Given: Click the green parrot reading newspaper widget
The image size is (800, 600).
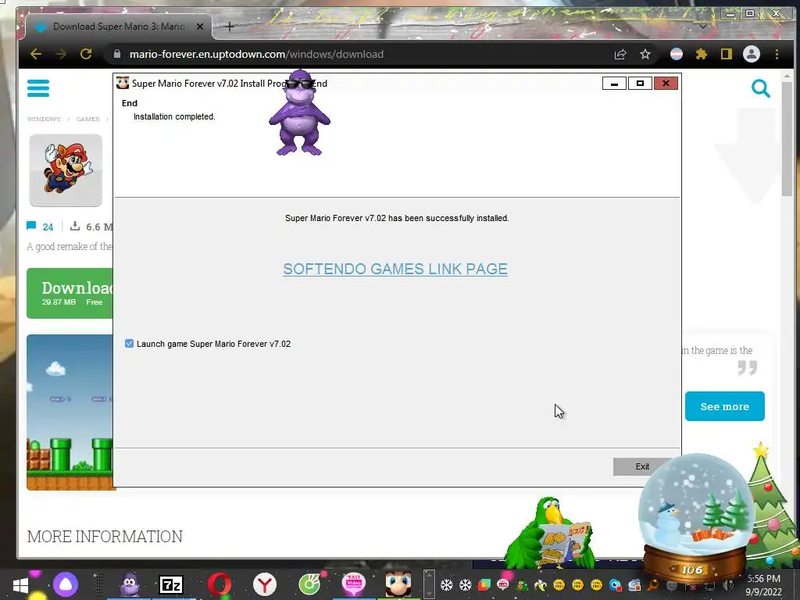Looking at the screenshot, I should pos(550,533).
